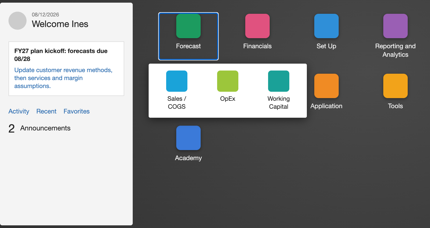Open the purple Reporting and Analytics icon
Screen dimensions: 430x228
click(x=395, y=26)
